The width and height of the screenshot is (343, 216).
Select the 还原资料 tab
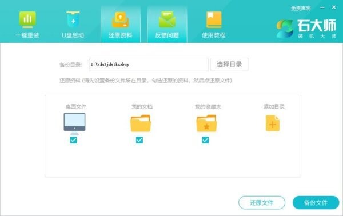120,25
